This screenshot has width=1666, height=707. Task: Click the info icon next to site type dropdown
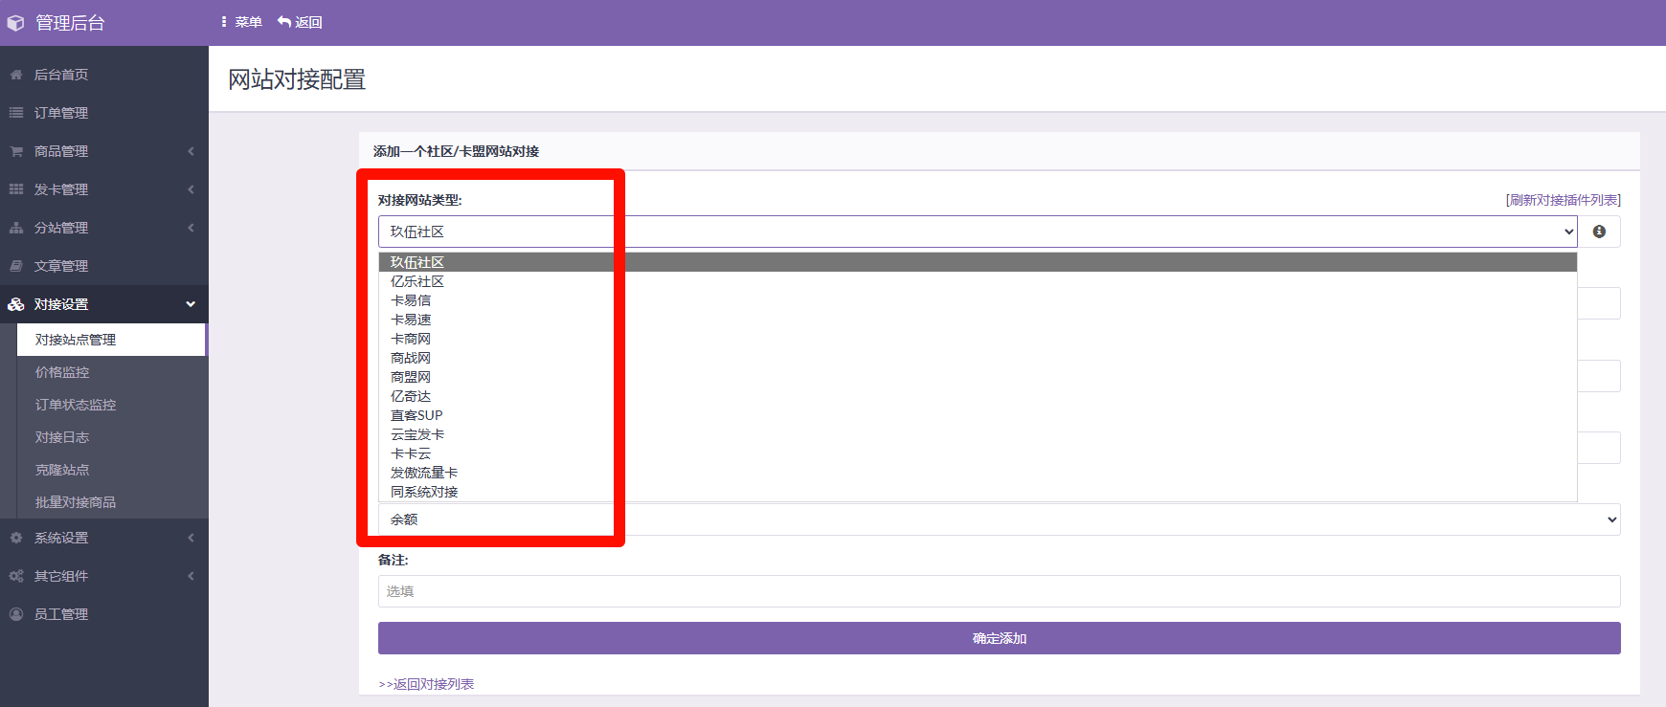click(1599, 232)
